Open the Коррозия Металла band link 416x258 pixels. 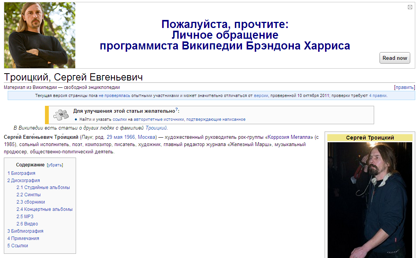coord(289,137)
